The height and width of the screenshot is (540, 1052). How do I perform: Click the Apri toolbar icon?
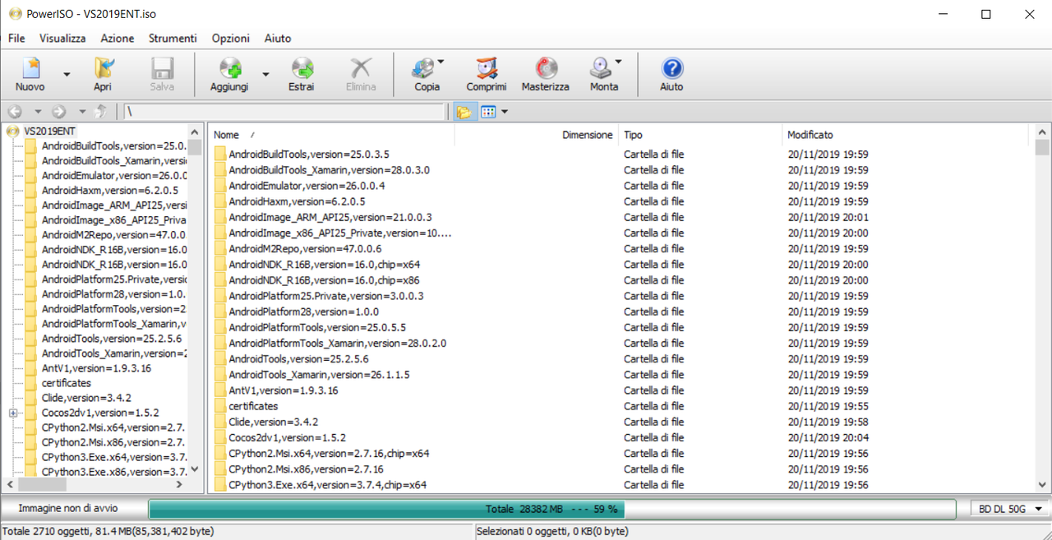[103, 69]
